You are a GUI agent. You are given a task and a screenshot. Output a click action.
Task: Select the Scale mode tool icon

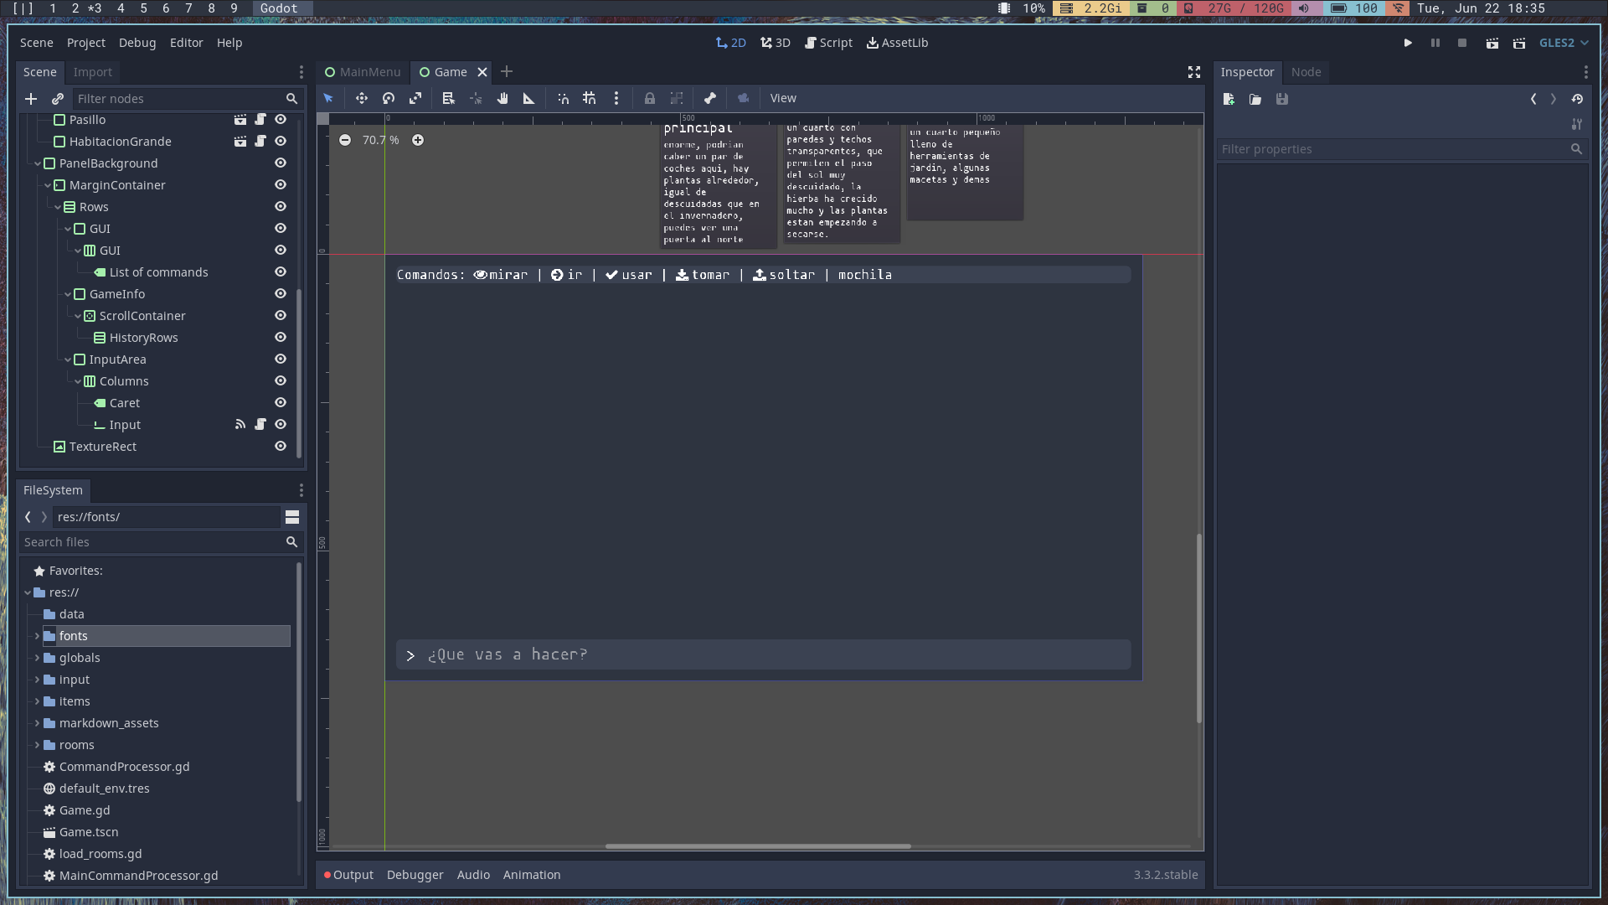415,98
